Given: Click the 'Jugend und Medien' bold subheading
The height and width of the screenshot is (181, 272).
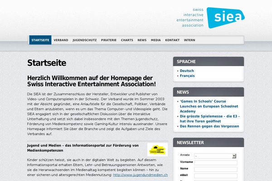Looking at the screenshot, I should click(x=83, y=148).
